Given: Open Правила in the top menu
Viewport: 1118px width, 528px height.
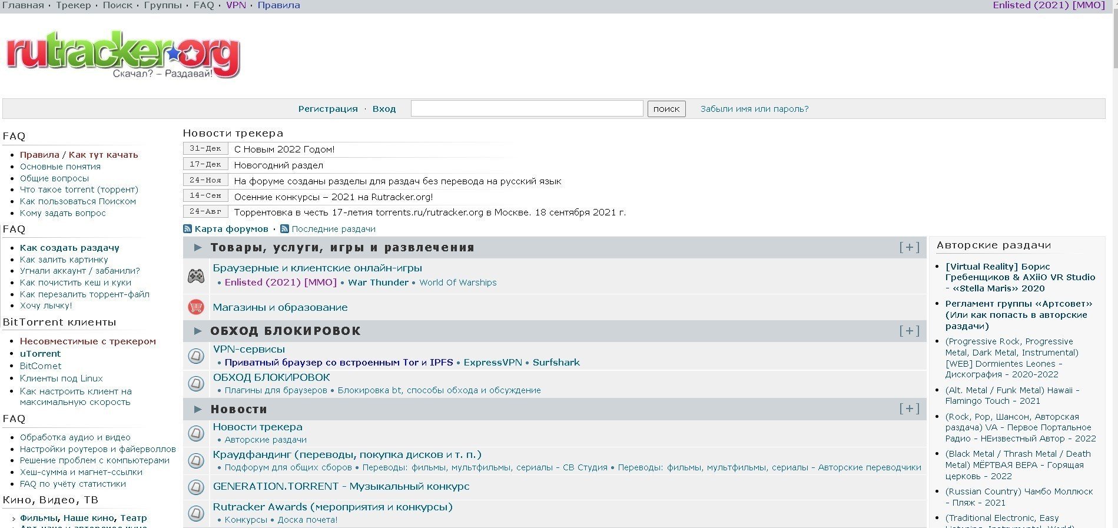Looking at the screenshot, I should point(278,5).
